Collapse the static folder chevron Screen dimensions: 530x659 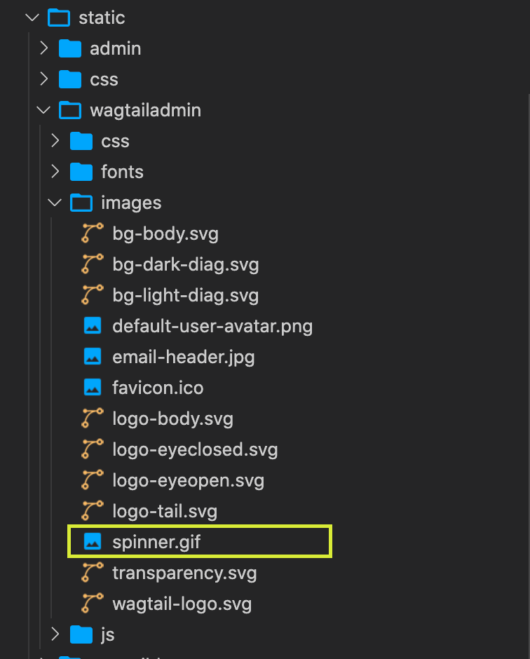click(x=32, y=18)
